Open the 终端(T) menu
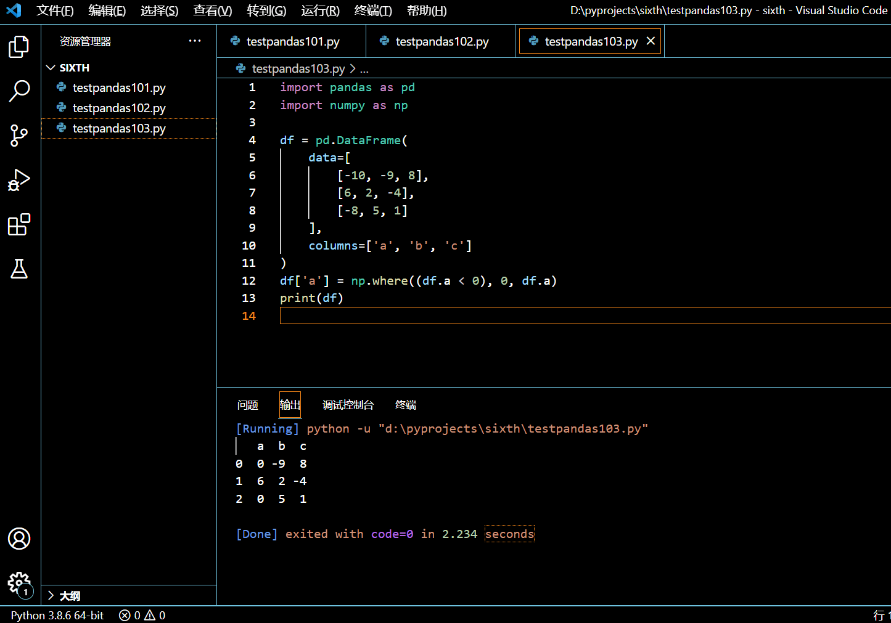This screenshot has height=623, width=891. pos(374,10)
